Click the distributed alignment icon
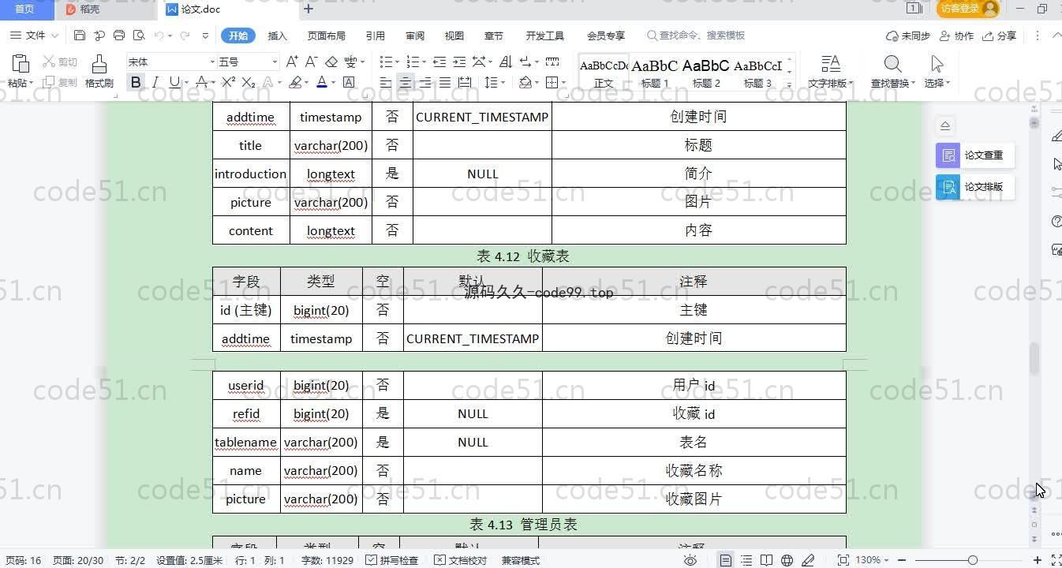 coord(465,82)
